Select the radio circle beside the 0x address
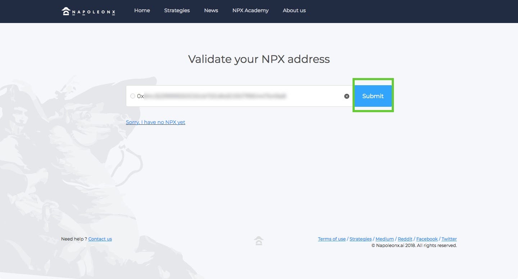Viewport: 518px width, 279px height. (133, 96)
